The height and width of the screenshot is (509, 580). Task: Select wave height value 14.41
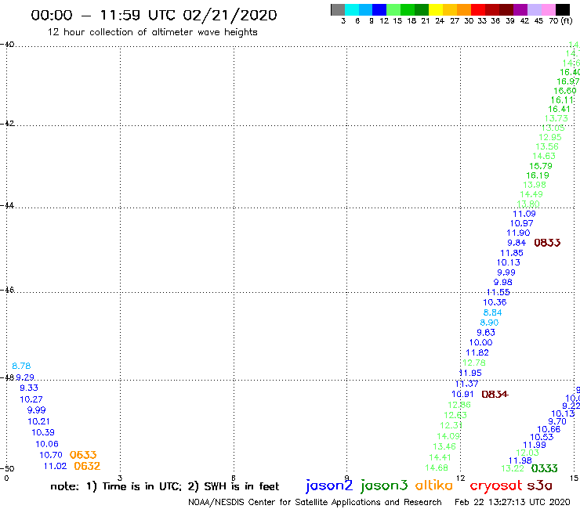pyautogui.click(x=440, y=457)
